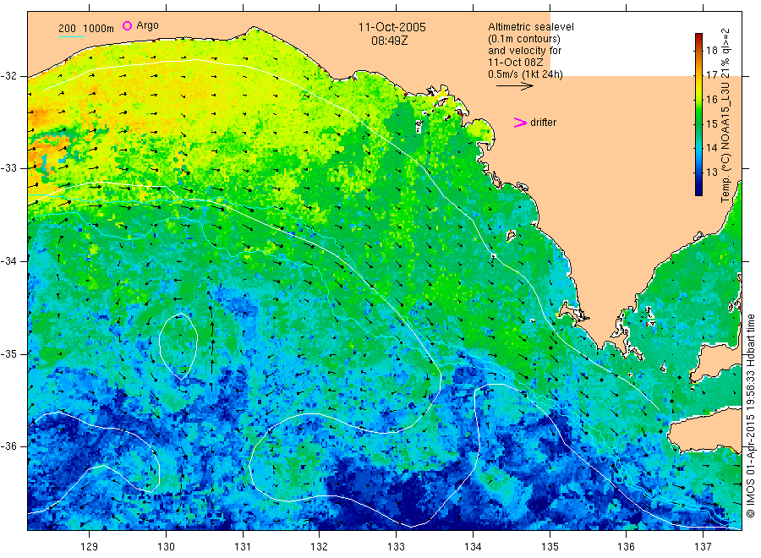Click the magenta drifter arrowhead symbol
The width and height of the screenshot is (761, 558).
(520, 123)
